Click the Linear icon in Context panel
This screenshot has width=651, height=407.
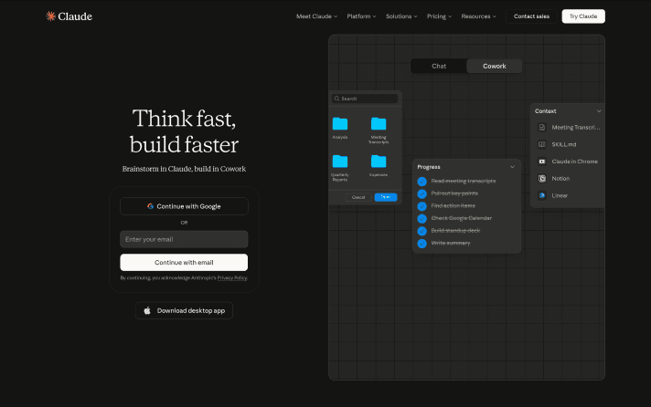542,195
